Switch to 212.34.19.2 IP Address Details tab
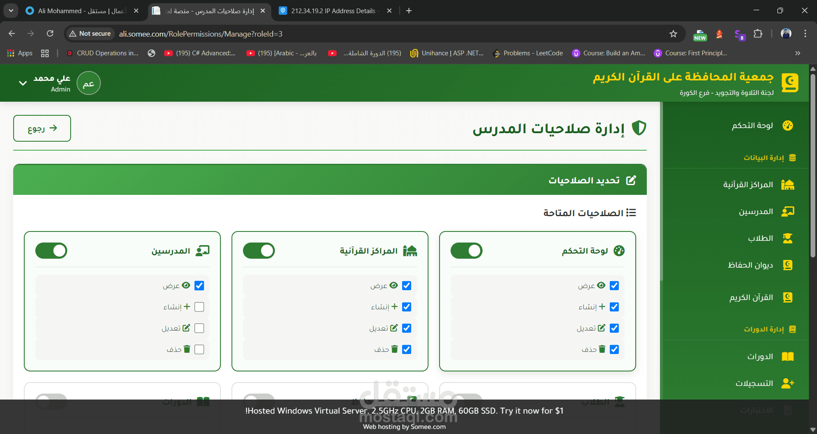 335,11
